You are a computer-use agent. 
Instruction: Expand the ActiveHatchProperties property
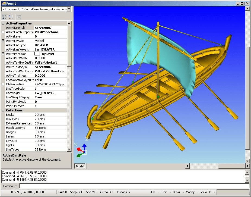click(3, 32)
